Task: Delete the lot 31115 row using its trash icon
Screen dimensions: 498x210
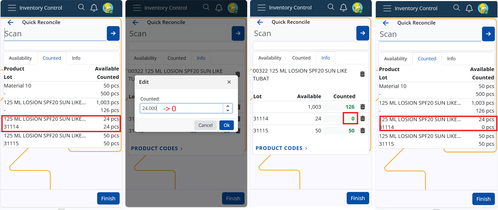Action: (x=363, y=131)
